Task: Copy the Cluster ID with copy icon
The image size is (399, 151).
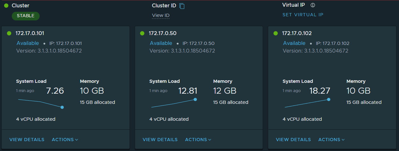Action: 182,6
